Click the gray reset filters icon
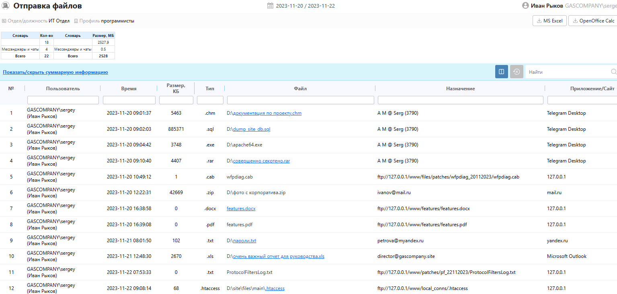Viewport: 617px width, 294px height. pyautogui.click(x=517, y=72)
